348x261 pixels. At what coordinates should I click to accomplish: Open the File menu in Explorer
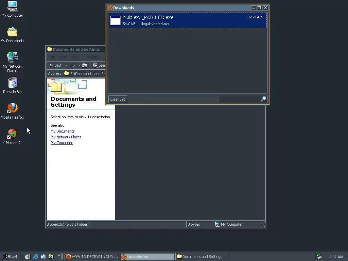point(52,57)
